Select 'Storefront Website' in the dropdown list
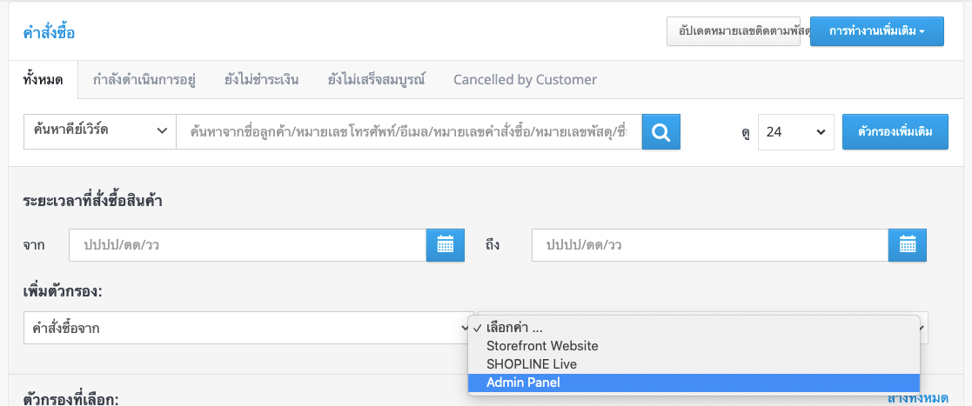The image size is (972, 406). pyautogui.click(x=694, y=346)
